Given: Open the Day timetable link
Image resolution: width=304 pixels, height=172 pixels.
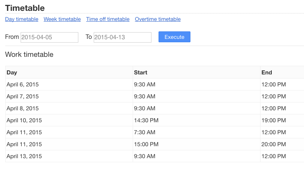Looking at the screenshot, I should pyautogui.click(x=22, y=19).
